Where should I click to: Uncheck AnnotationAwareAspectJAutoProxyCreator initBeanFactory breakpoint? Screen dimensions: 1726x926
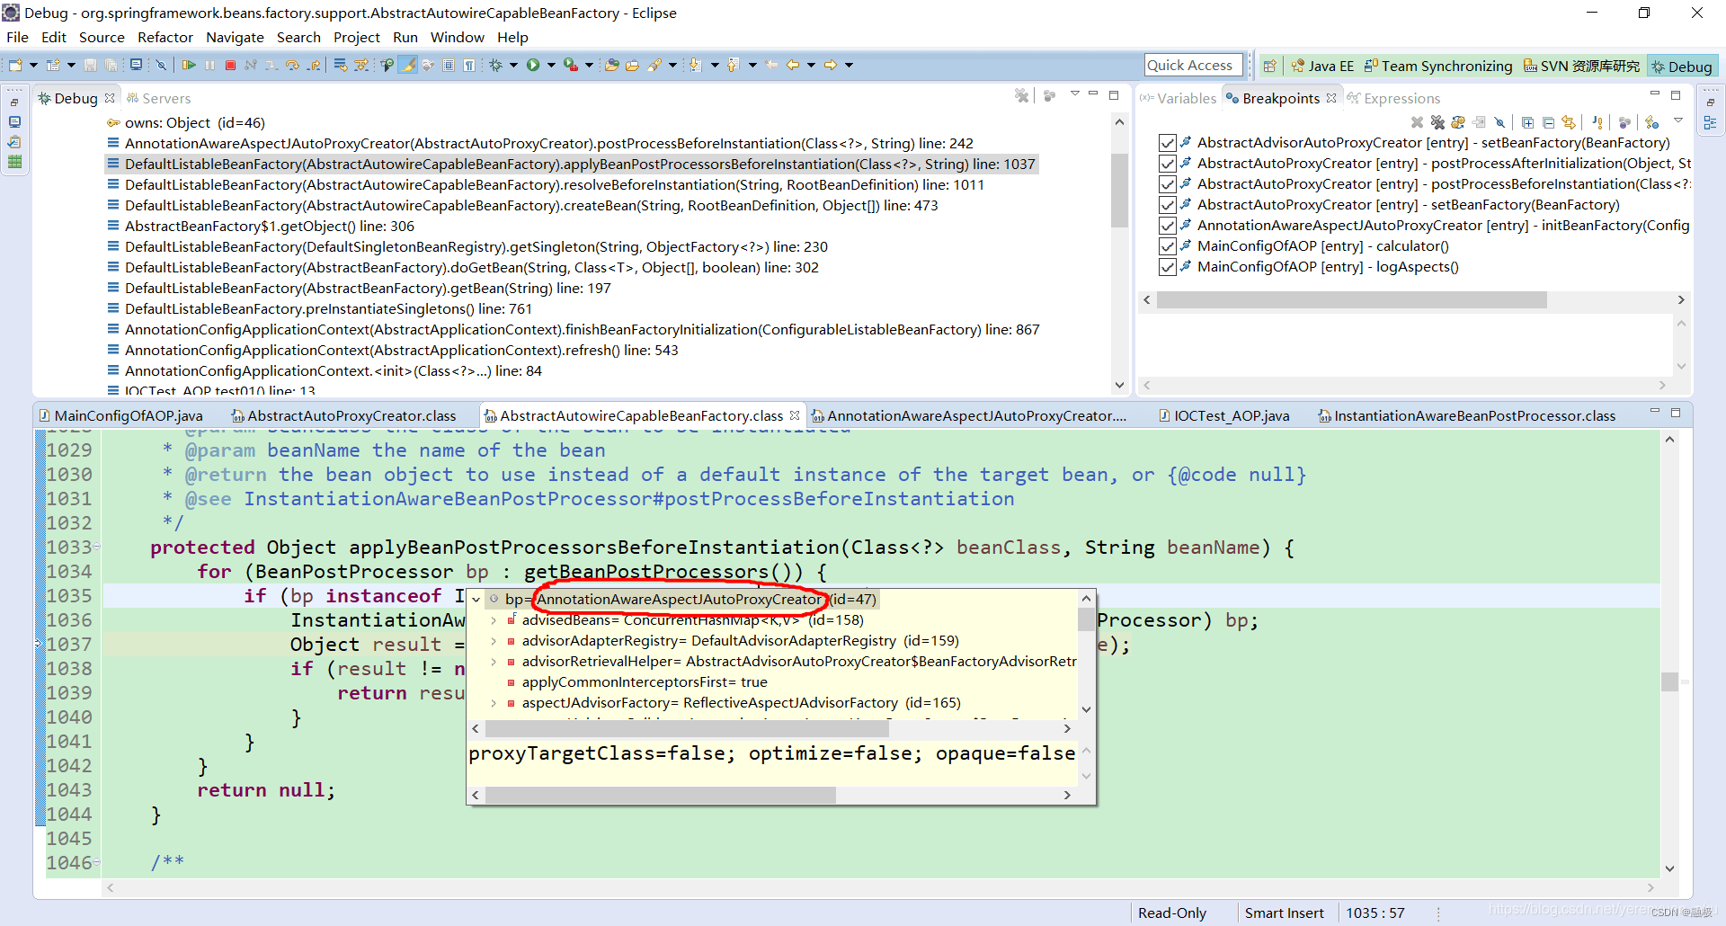coord(1167,226)
